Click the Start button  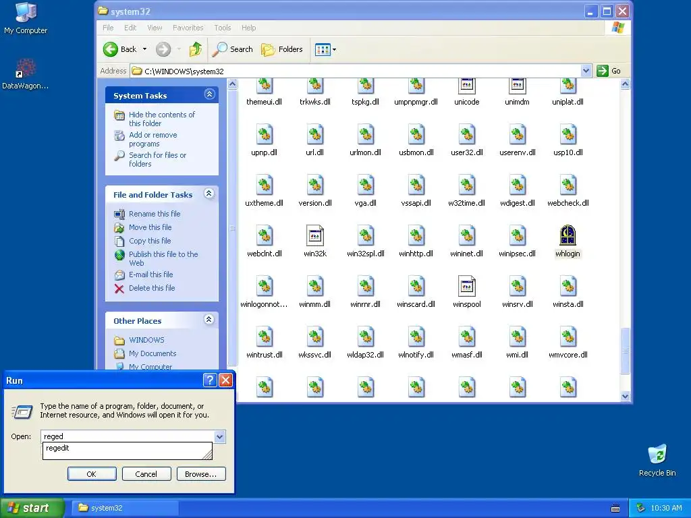31,508
